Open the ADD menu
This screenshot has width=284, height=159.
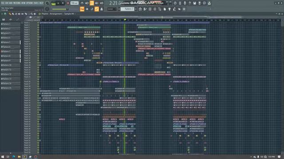pos(11,3)
